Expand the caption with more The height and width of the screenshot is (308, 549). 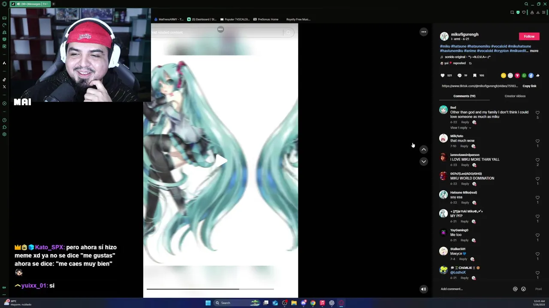tap(534, 51)
